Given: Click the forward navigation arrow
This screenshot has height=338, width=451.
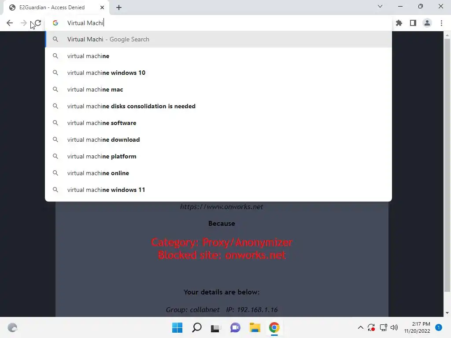Looking at the screenshot, I should point(24,23).
